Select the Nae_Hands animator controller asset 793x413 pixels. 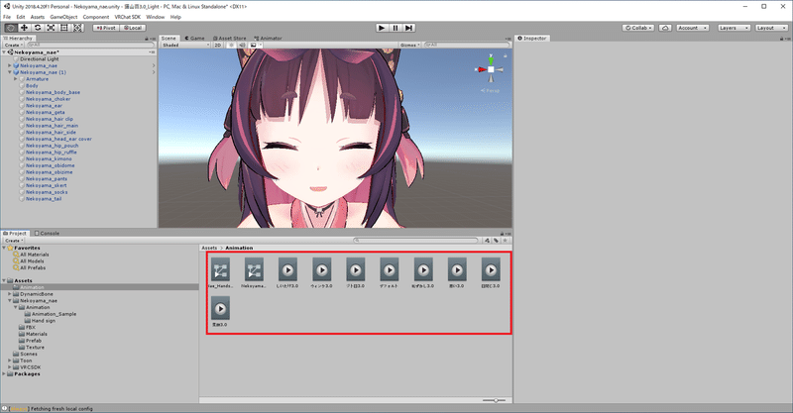[220, 273]
